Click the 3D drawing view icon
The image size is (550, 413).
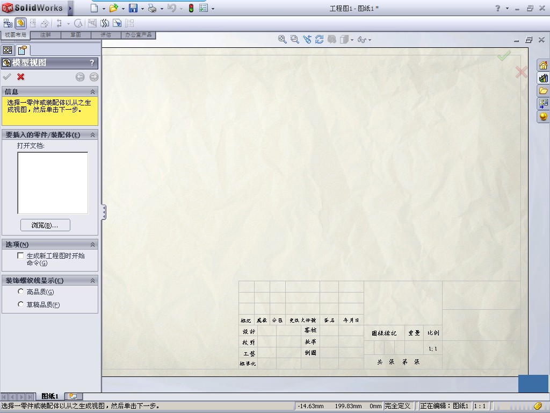coord(332,39)
